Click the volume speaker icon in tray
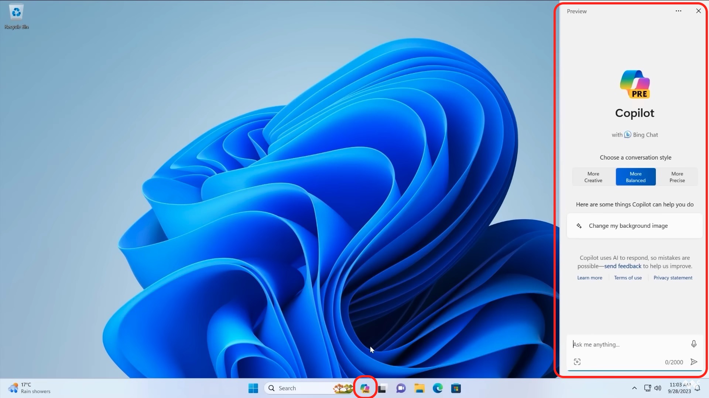 [x=658, y=388]
